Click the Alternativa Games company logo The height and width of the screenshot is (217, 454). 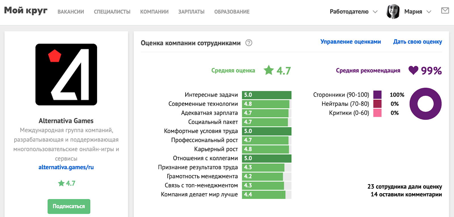[66, 74]
